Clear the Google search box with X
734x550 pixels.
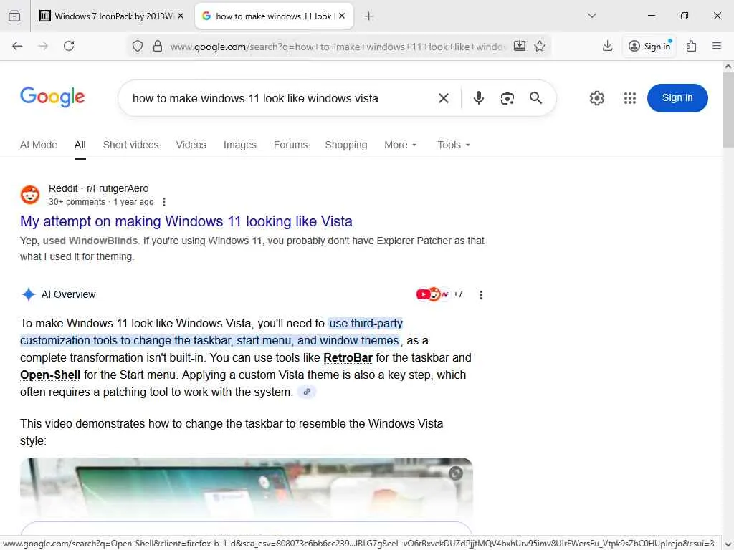pos(443,97)
